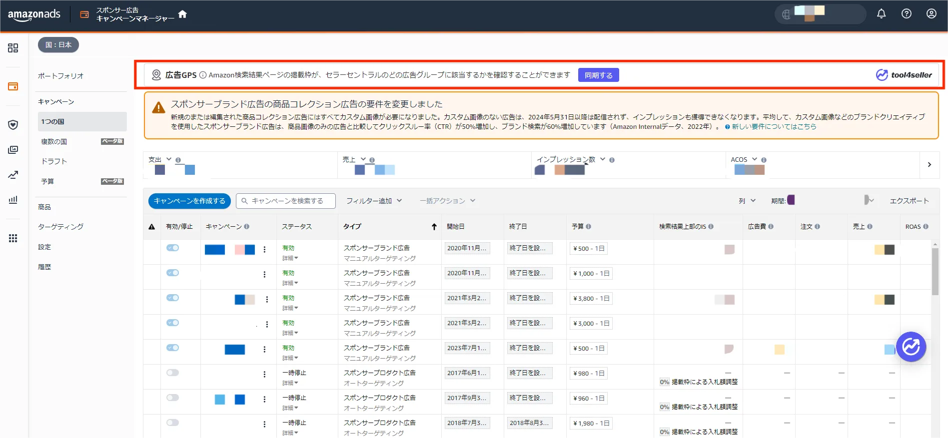Open the フィルター追加 dropdown
This screenshot has height=438, width=948.
coord(374,201)
